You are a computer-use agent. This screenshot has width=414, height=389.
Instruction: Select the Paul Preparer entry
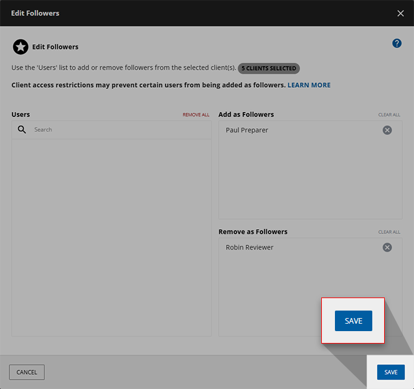pyautogui.click(x=247, y=130)
